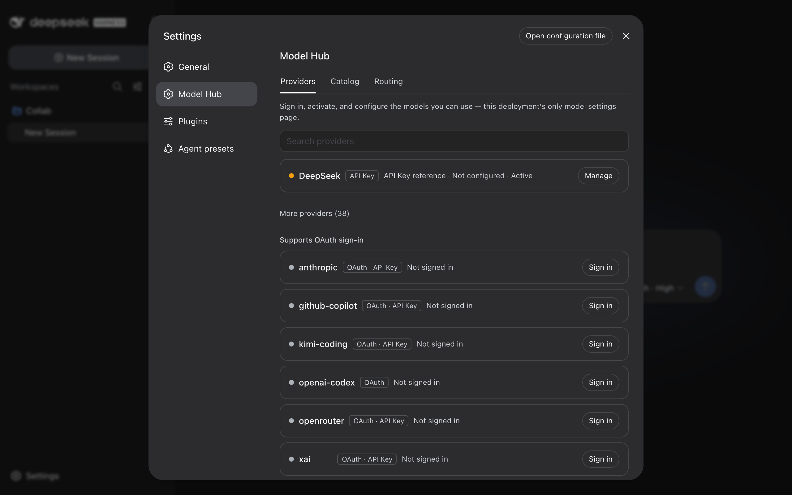Click the 'More providers (38)' label
Screen dimensions: 792x495
(314, 213)
